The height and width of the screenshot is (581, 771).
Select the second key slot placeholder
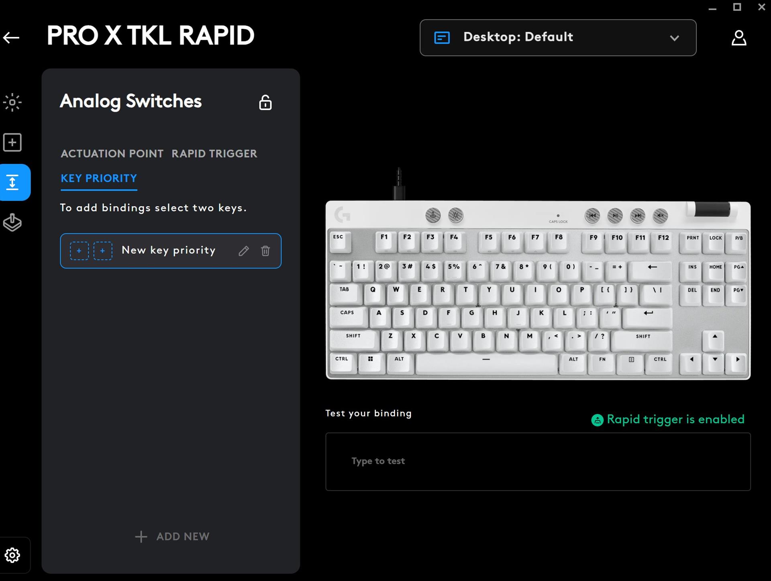[x=103, y=251]
